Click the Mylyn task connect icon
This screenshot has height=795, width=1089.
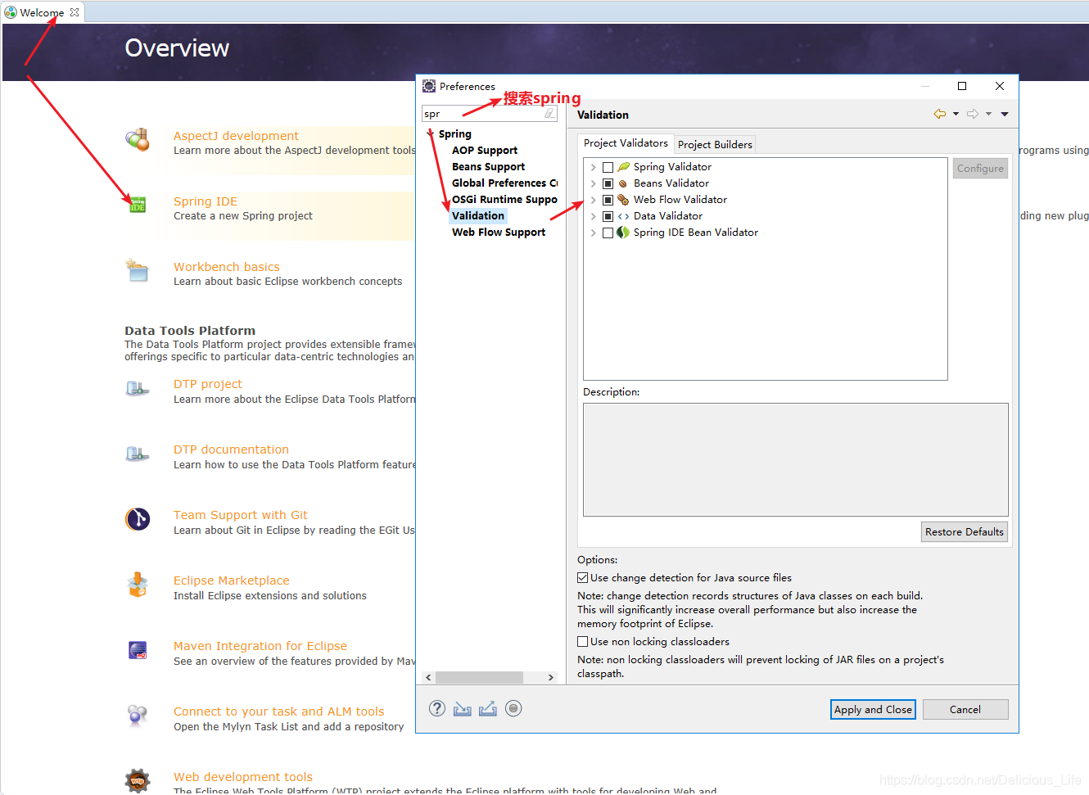(x=138, y=716)
